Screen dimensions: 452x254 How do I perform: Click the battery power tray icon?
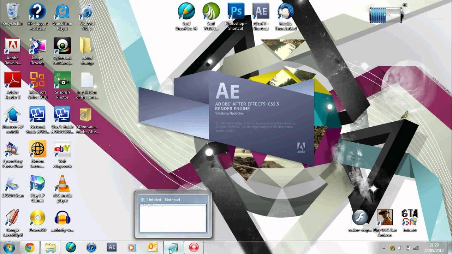pyautogui.click(x=408, y=248)
